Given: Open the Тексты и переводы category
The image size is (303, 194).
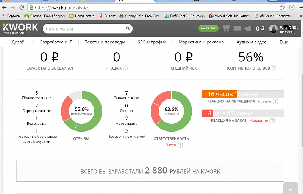Looking at the screenshot, I should point(105,42).
